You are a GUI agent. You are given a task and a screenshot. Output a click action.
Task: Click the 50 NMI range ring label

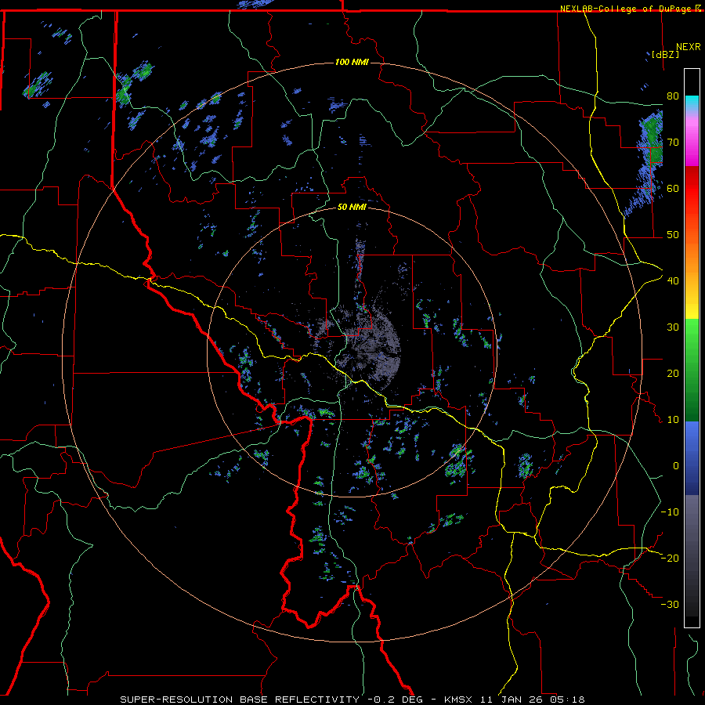coord(352,208)
